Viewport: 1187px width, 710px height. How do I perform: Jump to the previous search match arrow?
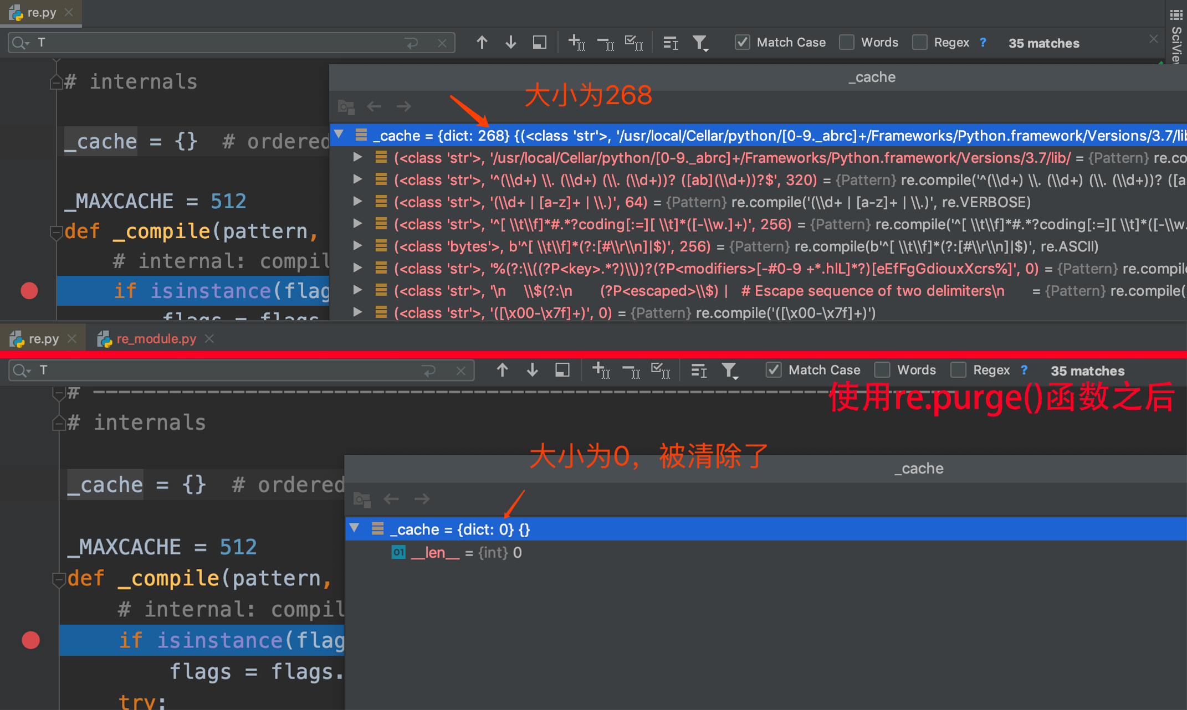[482, 42]
